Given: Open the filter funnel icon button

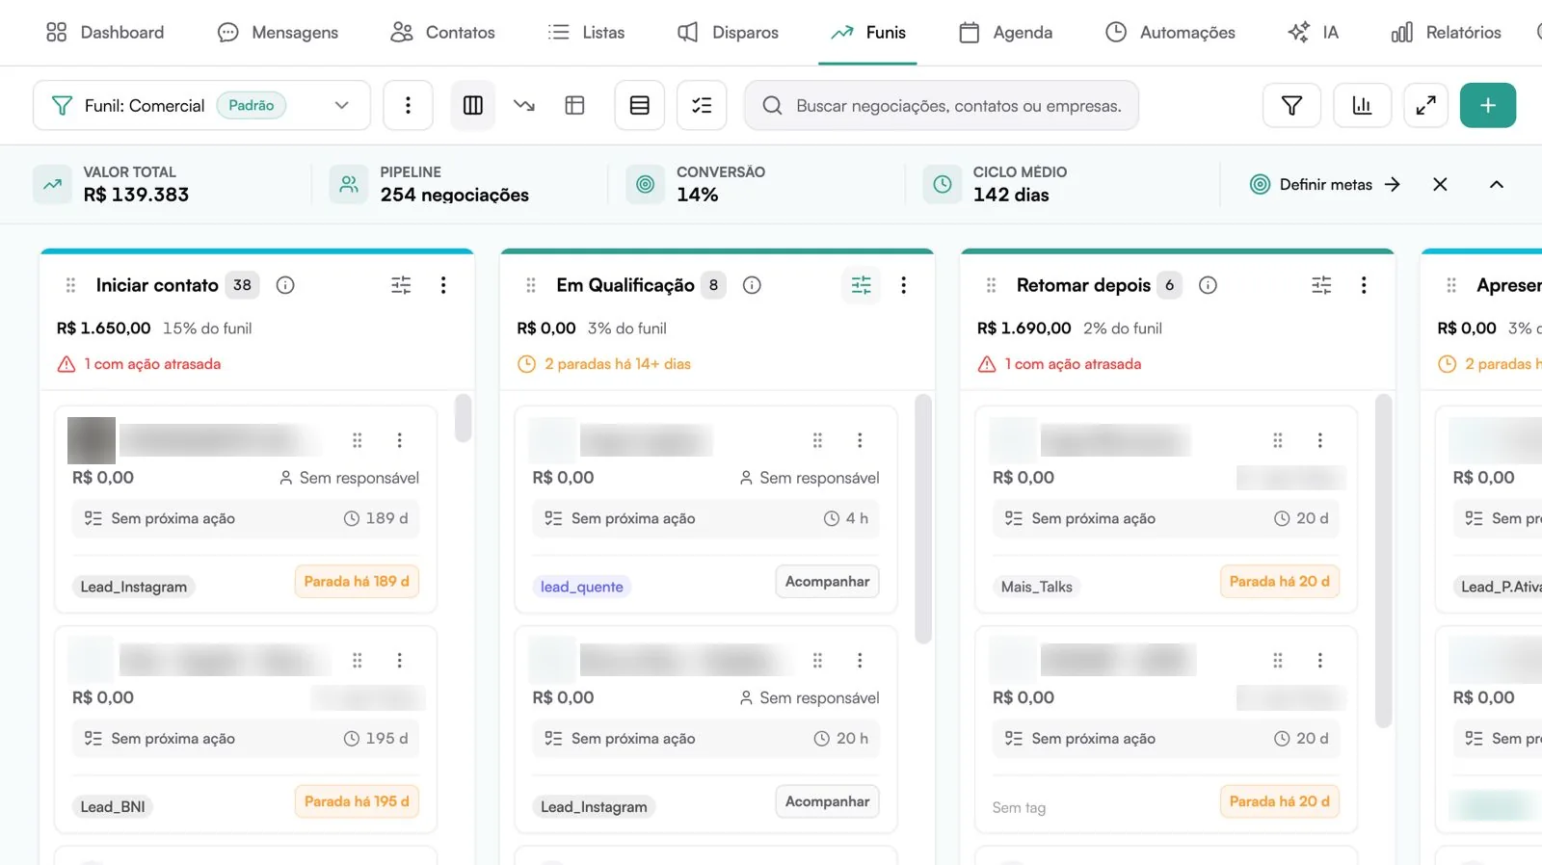Looking at the screenshot, I should coord(1291,105).
